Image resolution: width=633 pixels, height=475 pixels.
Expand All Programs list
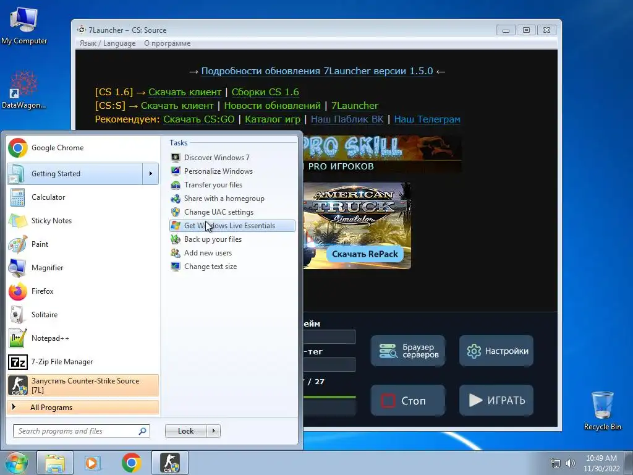pyautogui.click(x=83, y=407)
